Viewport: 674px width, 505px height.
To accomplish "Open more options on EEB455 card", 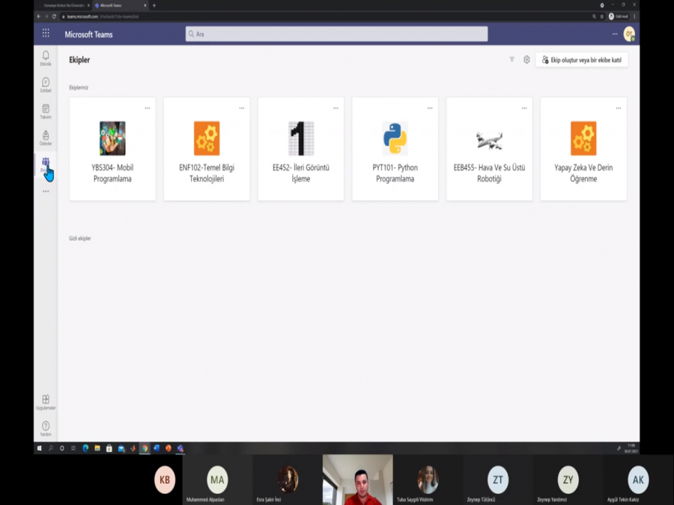I will point(524,108).
